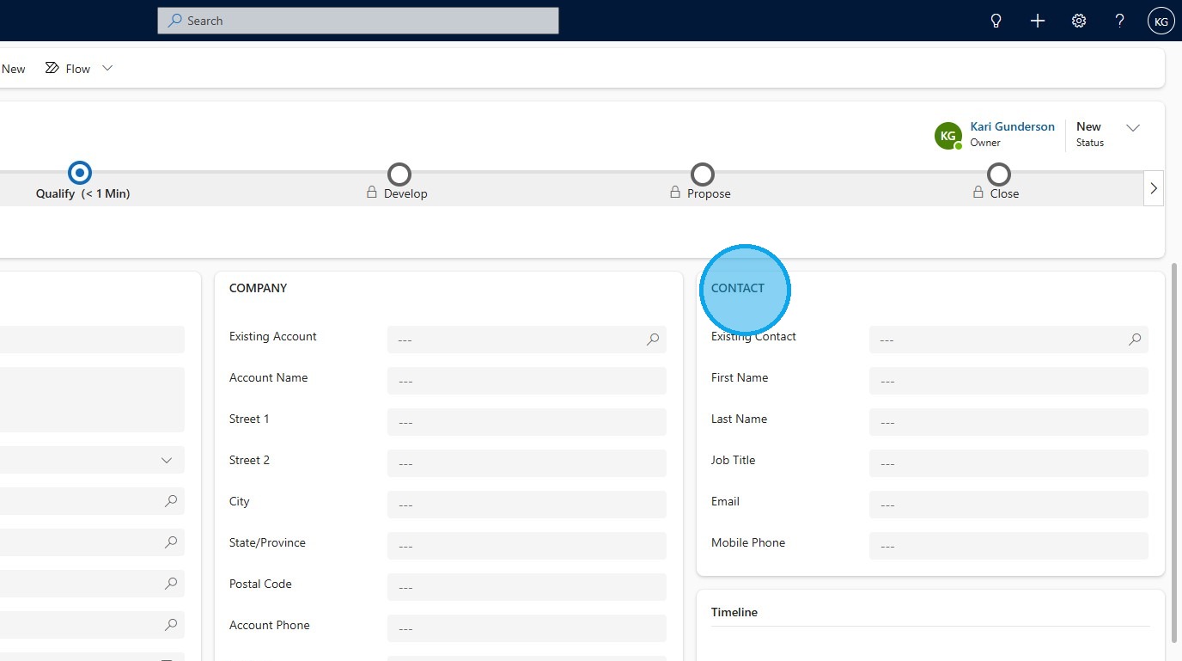Click the Mobile Phone input field
The image size is (1182, 661).
(1008, 546)
